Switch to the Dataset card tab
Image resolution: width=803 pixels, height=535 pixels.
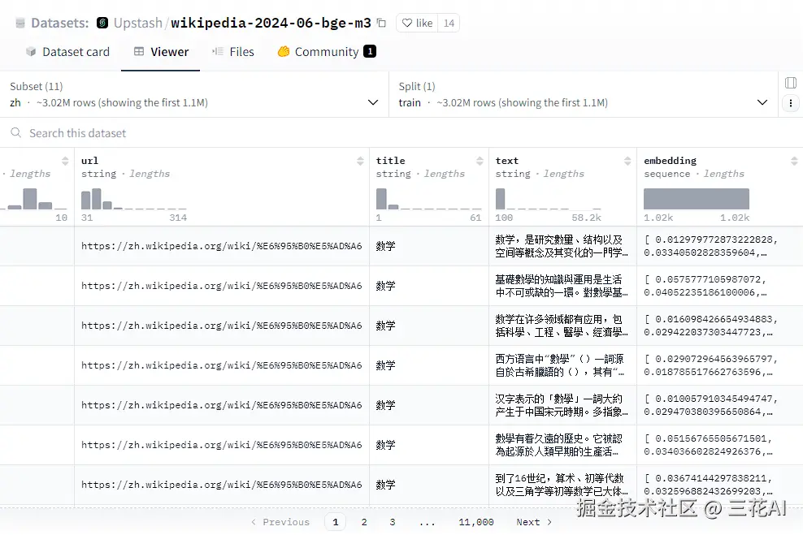click(67, 52)
